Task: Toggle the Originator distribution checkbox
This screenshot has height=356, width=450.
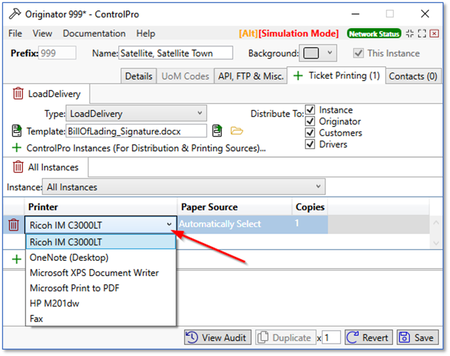Action: click(310, 121)
